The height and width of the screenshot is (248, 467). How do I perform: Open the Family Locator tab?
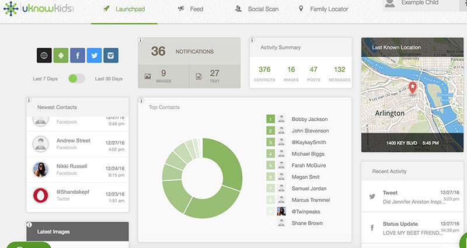(x=331, y=9)
